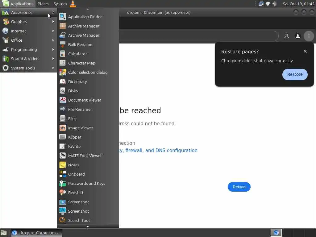Open the Dictionary icon

coord(62,81)
